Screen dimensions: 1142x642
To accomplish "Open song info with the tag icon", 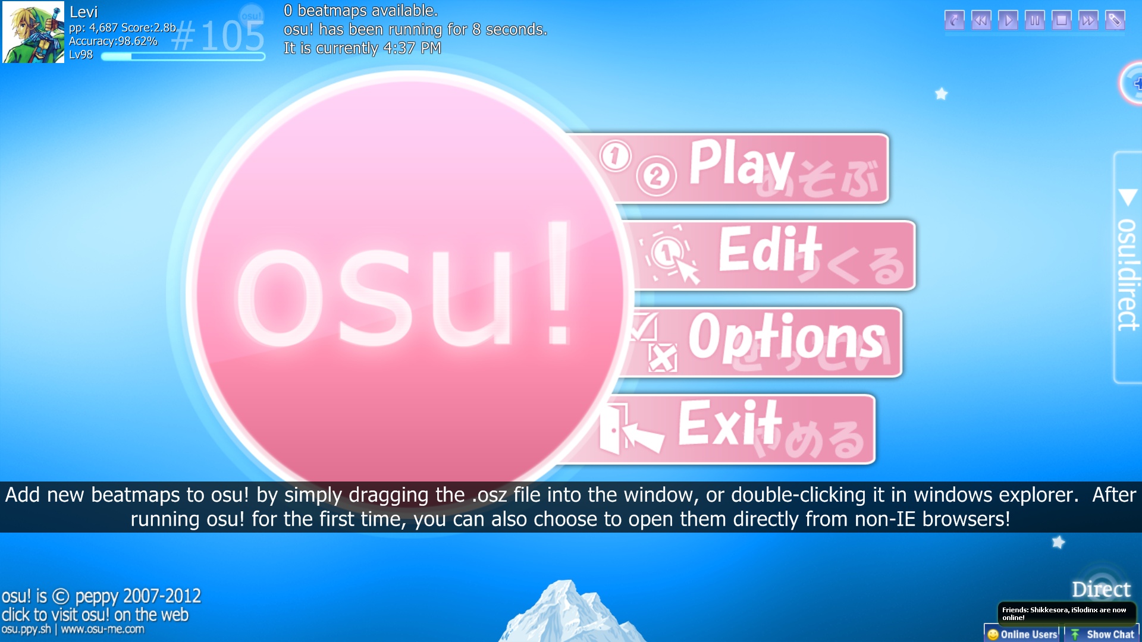I will coord(1115,21).
